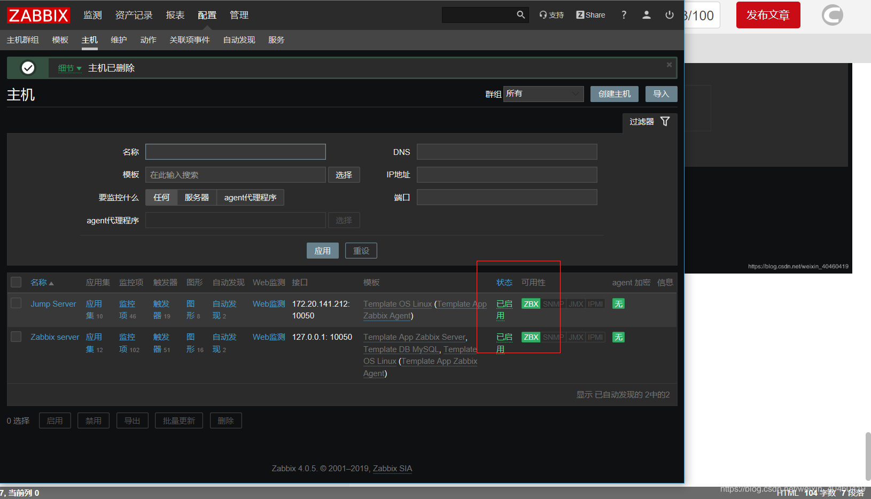Open the 报表 top menu
This screenshot has height=499, width=871.
point(175,15)
